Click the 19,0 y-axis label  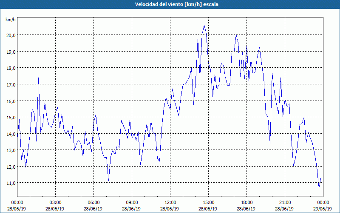[x=11, y=52]
